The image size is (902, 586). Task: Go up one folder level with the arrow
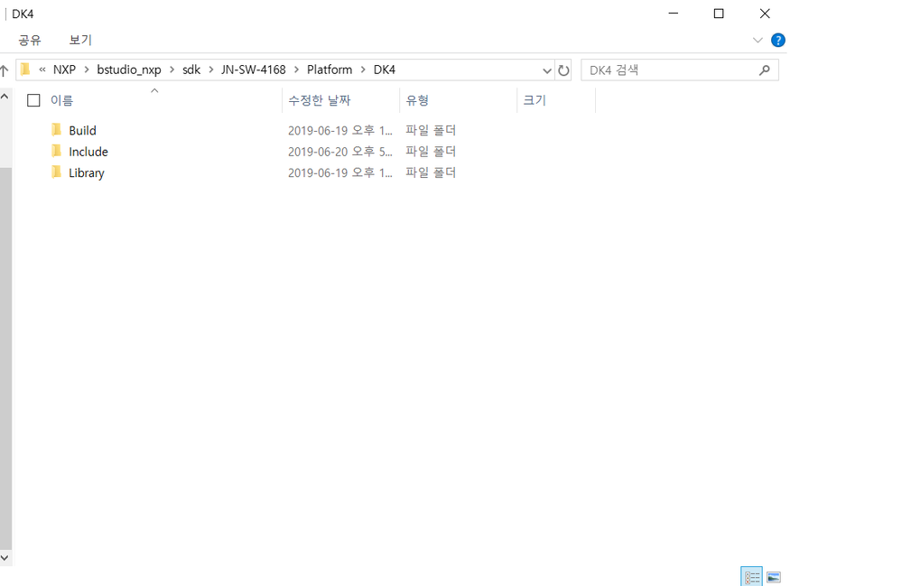pyautogui.click(x=5, y=70)
